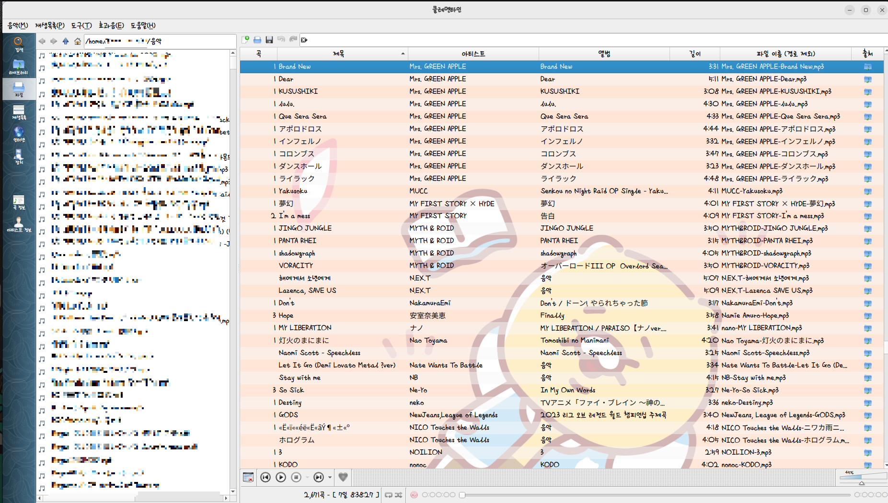
Task: Click the source icon in 'Brand New' row
Action: pos(867,67)
